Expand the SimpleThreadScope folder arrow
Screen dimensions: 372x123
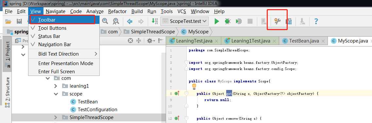pos(56,117)
